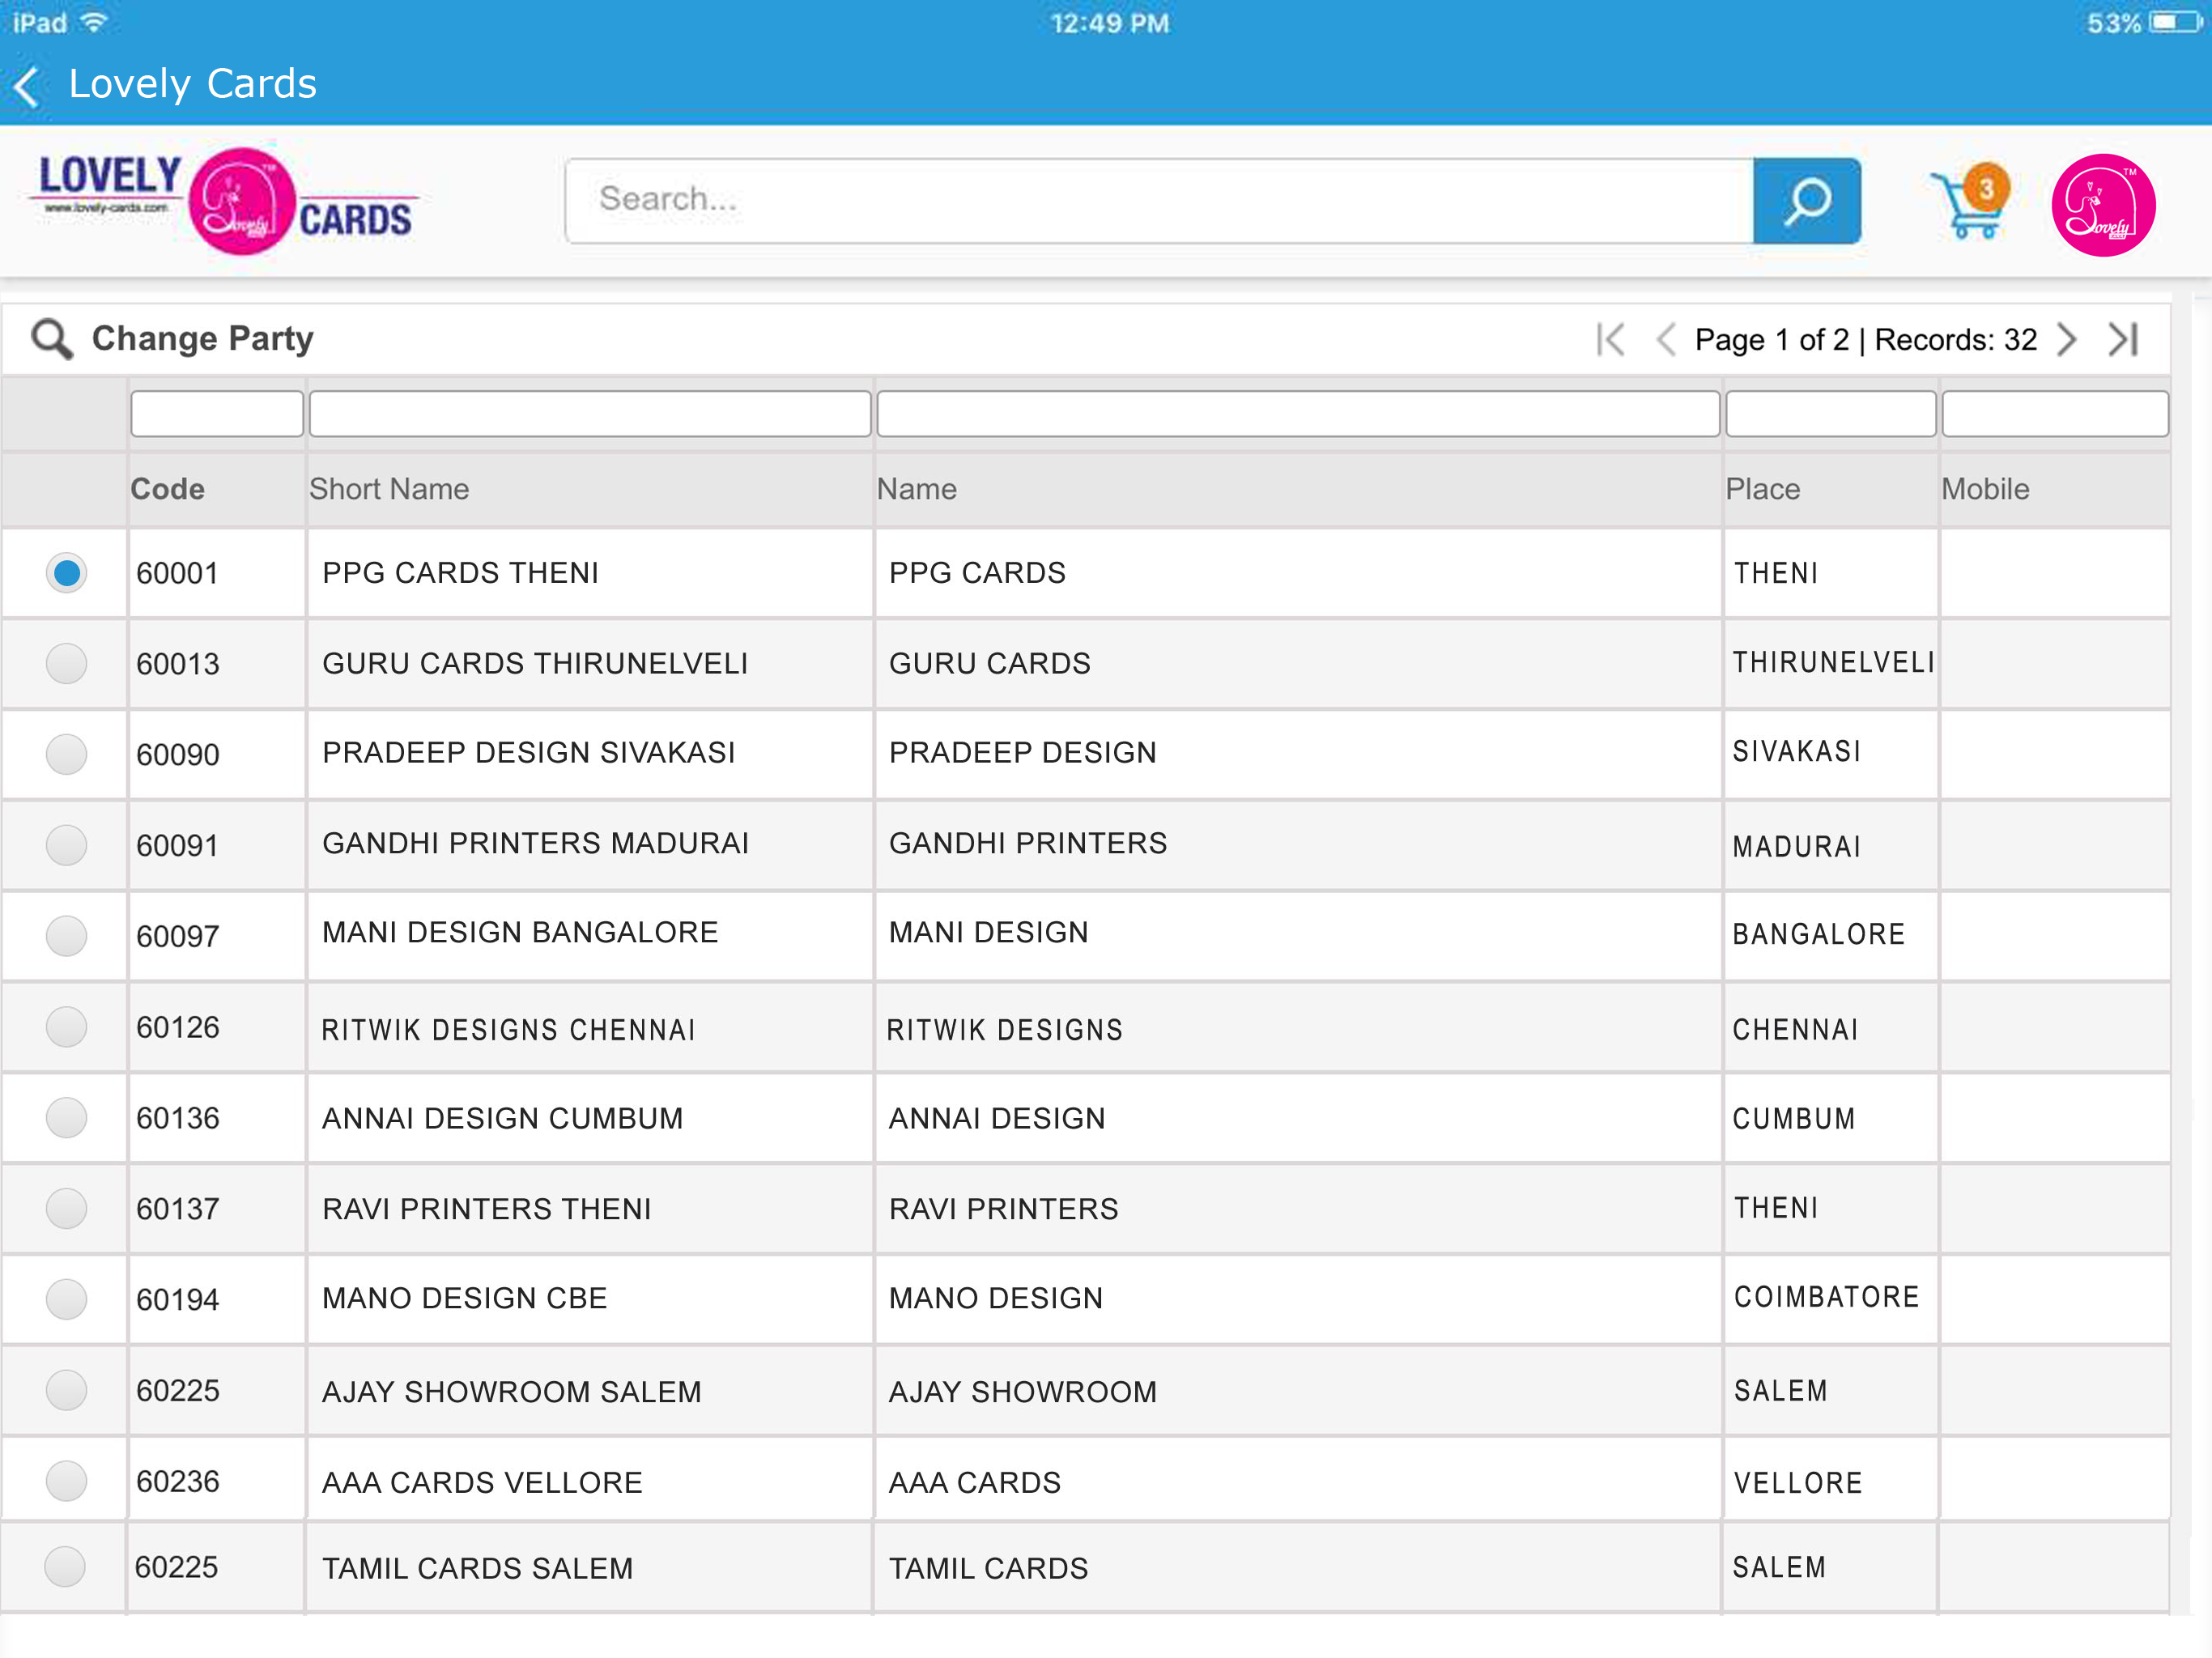Go to the previous page of records

[1665, 340]
